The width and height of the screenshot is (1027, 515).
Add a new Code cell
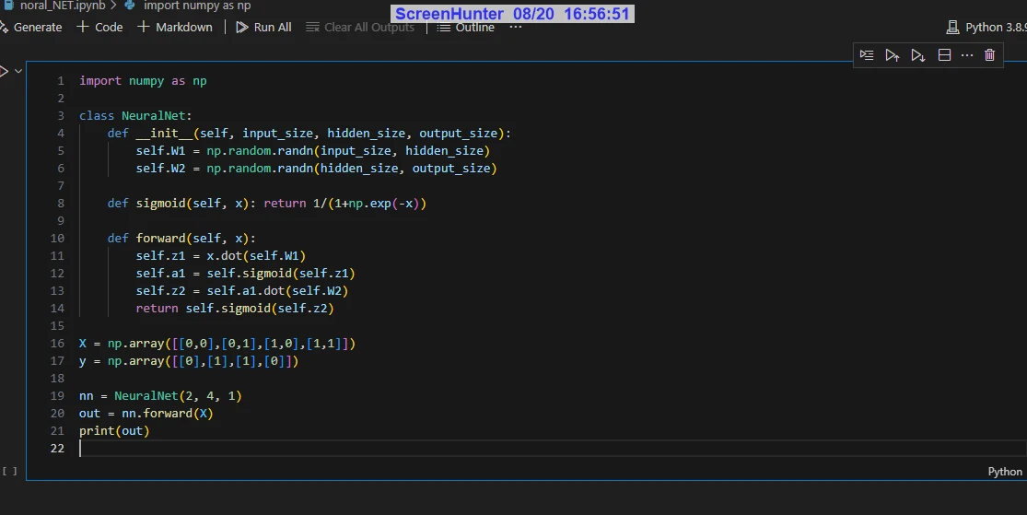coord(99,28)
